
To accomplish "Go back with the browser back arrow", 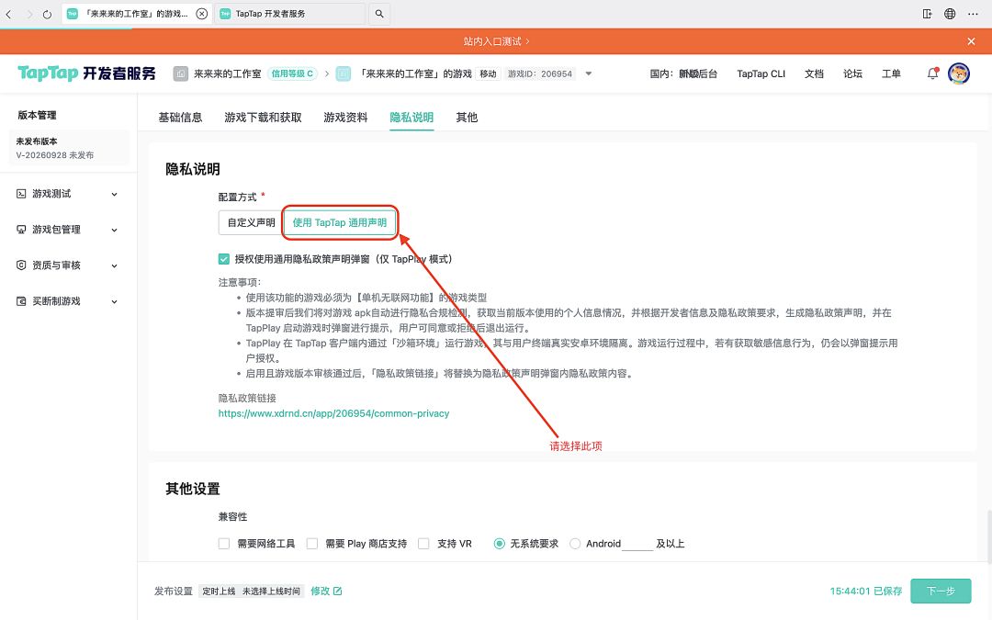I will (9, 14).
